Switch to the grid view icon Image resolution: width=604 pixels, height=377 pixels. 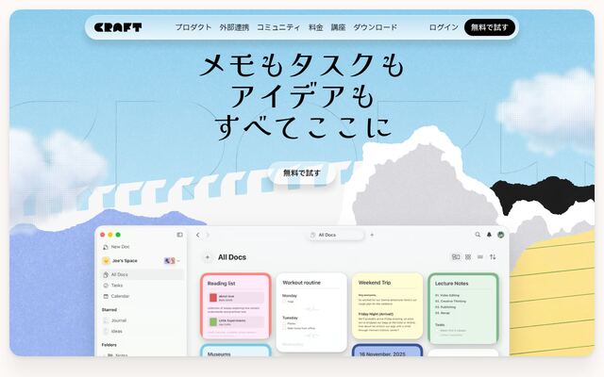coord(468,256)
